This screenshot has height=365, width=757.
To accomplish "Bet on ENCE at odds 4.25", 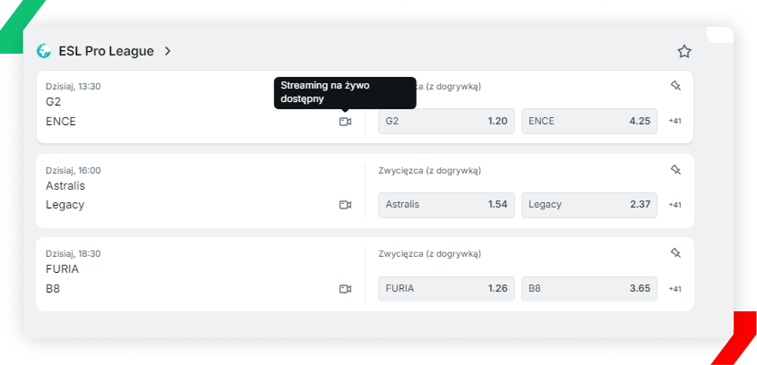I will (x=589, y=121).
